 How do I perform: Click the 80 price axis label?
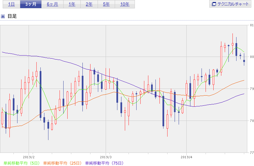252,57
